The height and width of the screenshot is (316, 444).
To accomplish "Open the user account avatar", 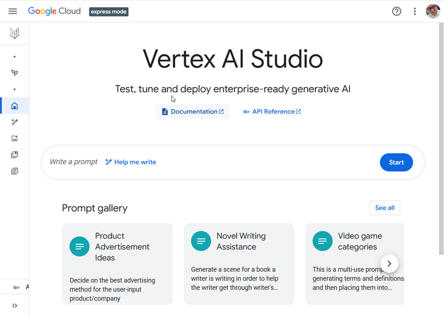I will pyautogui.click(x=433, y=11).
